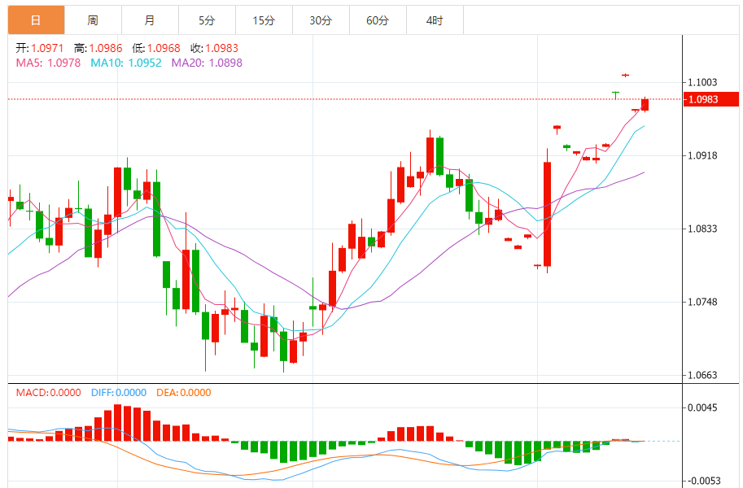Click the low price value 低:1.0968
The image size is (743, 488).
(x=156, y=48)
